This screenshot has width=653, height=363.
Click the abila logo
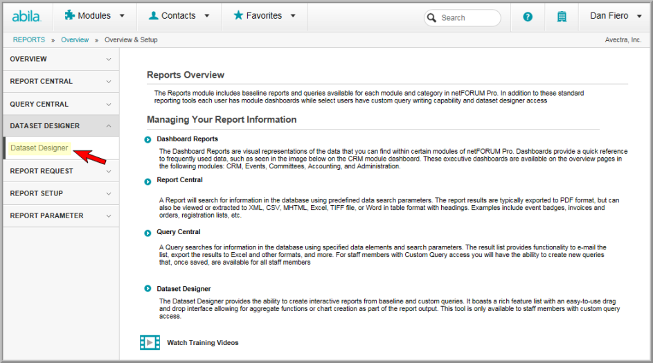click(x=26, y=16)
